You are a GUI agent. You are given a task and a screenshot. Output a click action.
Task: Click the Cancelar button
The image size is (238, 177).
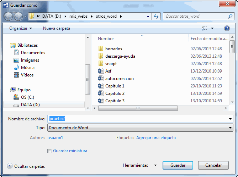click(213, 165)
